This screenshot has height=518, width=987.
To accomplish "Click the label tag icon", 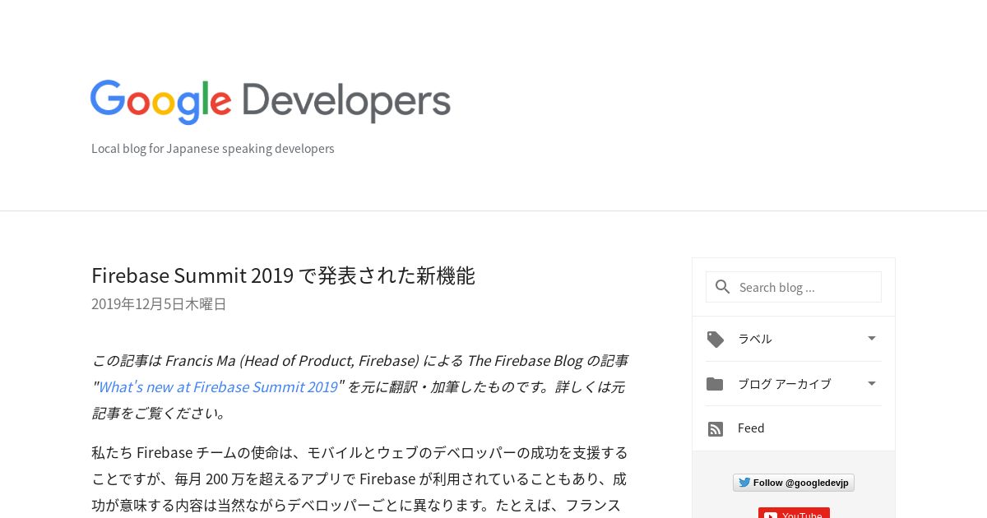I will (x=716, y=339).
